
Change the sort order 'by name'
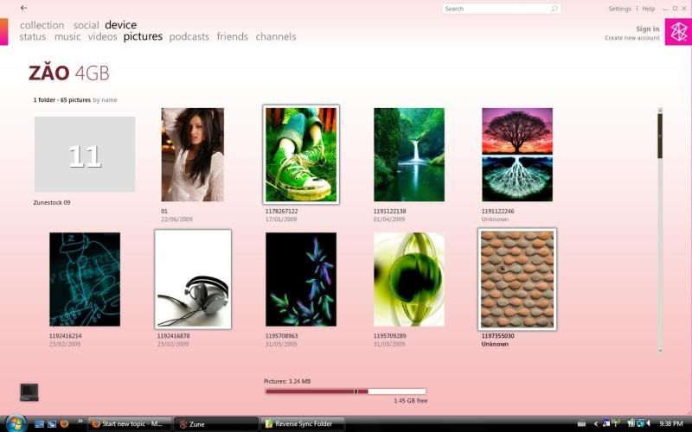tap(105, 100)
